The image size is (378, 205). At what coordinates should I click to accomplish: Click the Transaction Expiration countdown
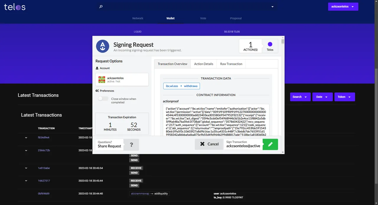click(x=122, y=124)
